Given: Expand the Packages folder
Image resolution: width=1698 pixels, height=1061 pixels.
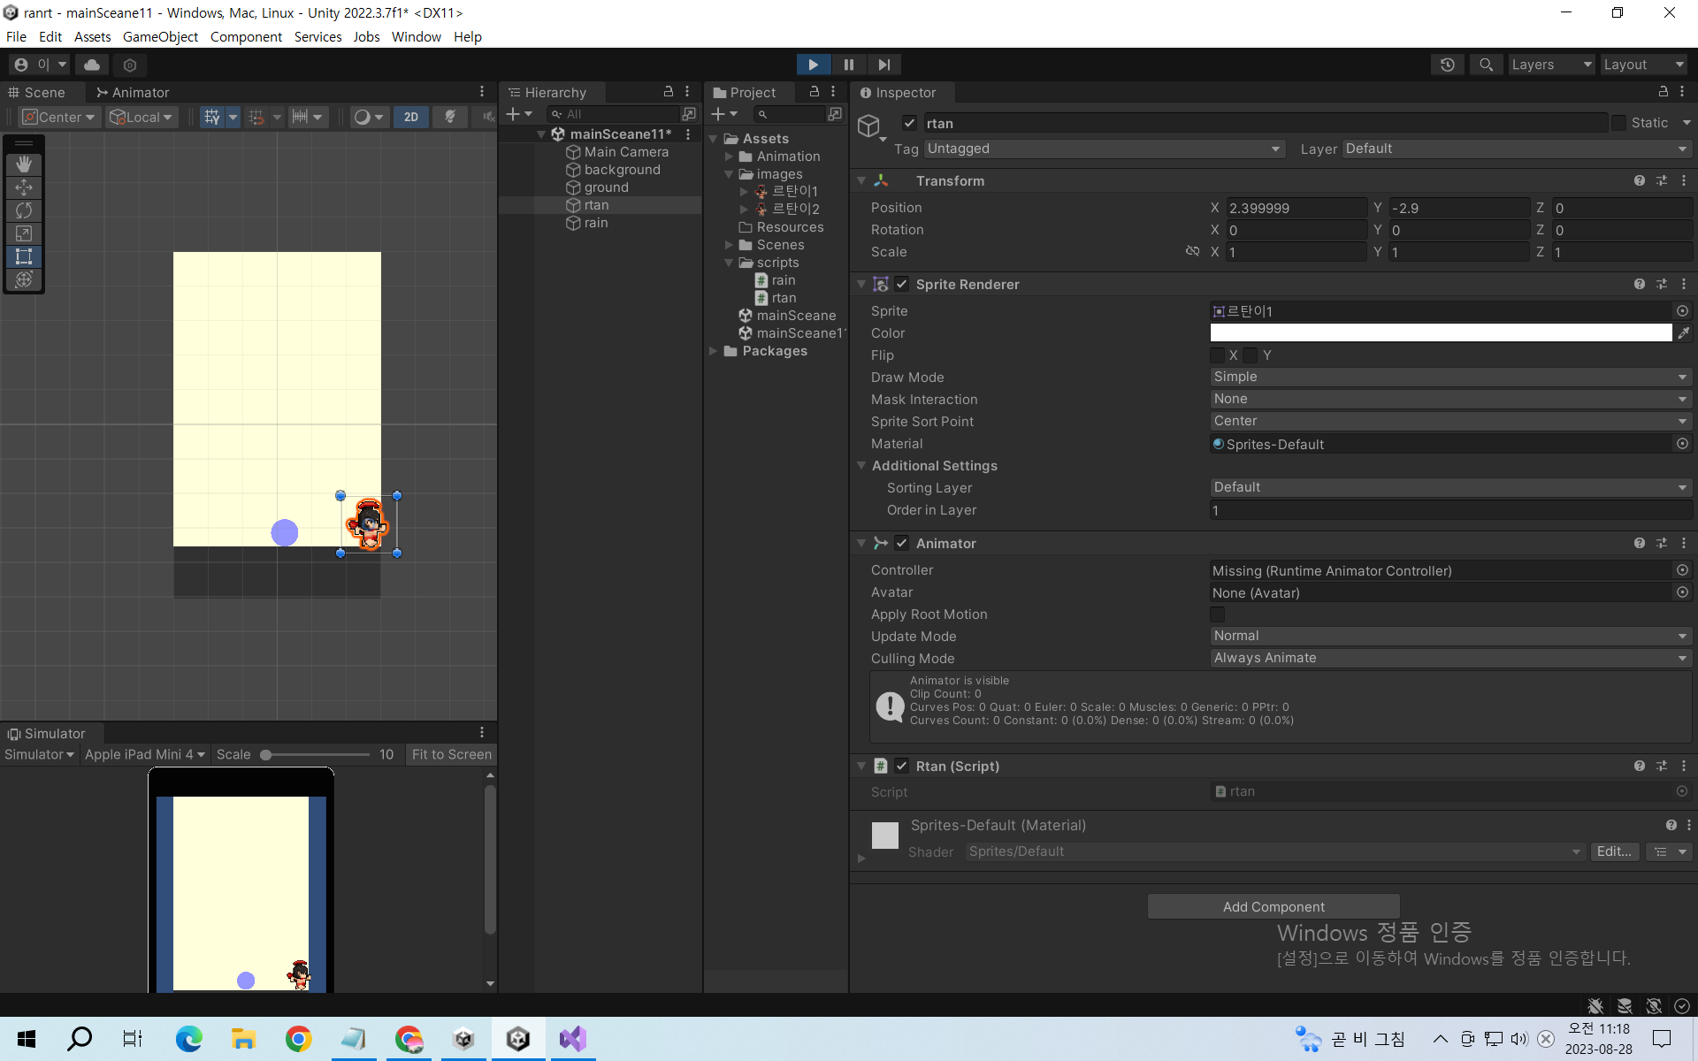Looking at the screenshot, I should (714, 351).
